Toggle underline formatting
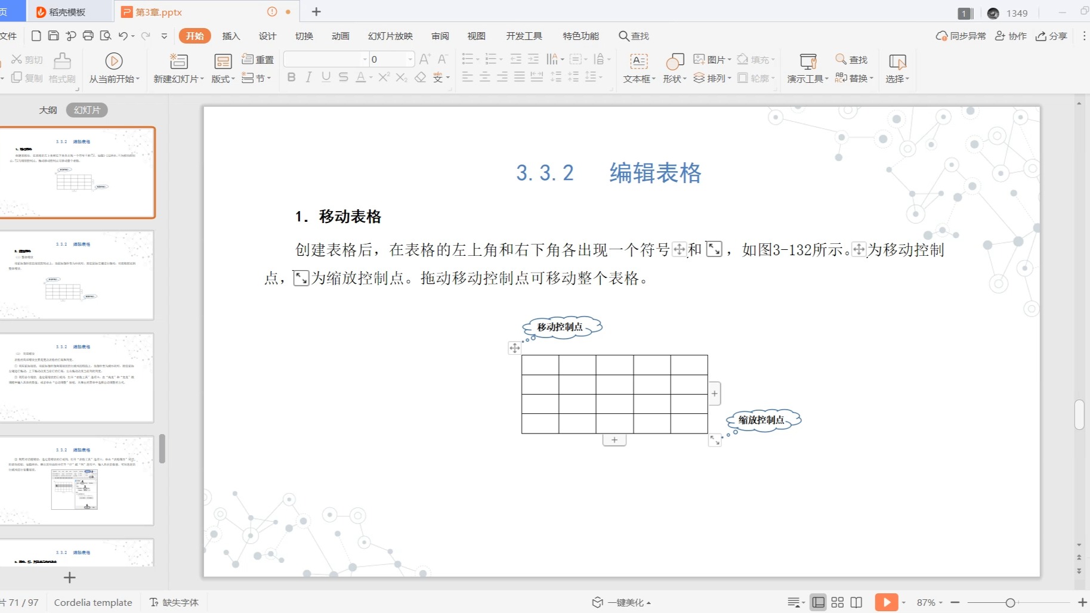 [325, 78]
